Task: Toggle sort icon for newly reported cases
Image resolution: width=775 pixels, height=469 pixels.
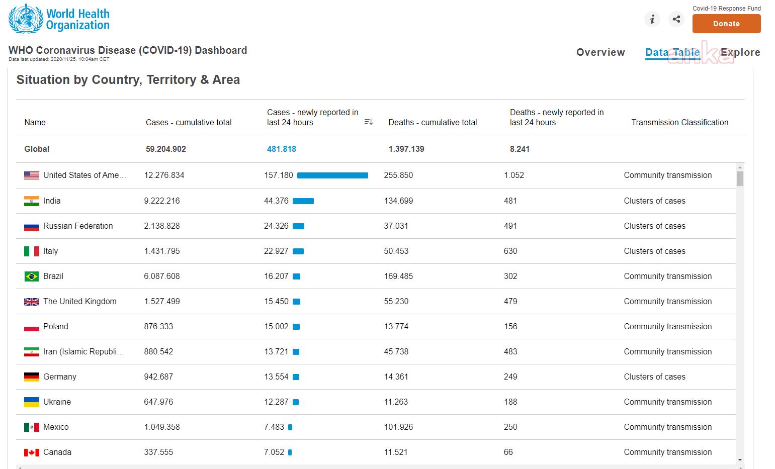Action: pos(369,122)
